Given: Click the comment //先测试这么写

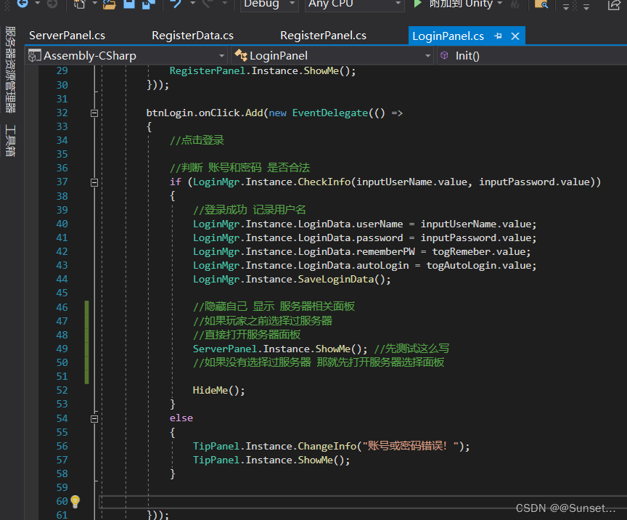Looking at the screenshot, I should click(412, 349).
